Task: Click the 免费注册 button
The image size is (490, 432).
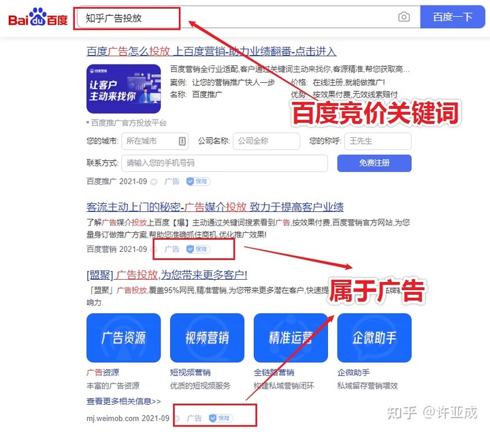Action: [x=374, y=163]
